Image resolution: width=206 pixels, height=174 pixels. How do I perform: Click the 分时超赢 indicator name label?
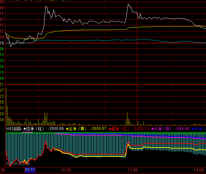click(13, 129)
